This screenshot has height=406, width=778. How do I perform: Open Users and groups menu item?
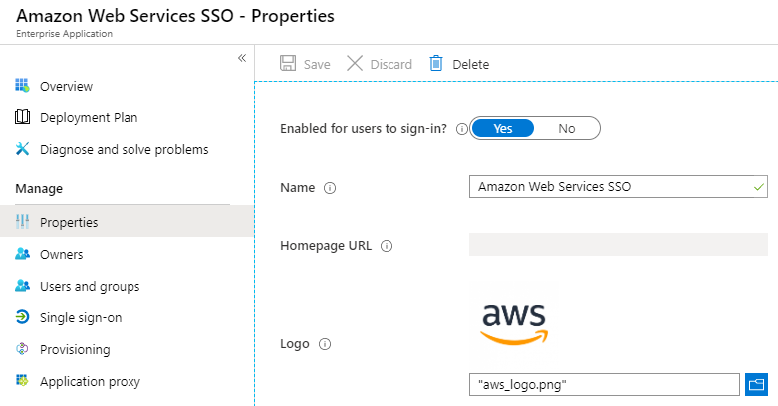[90, 286]
